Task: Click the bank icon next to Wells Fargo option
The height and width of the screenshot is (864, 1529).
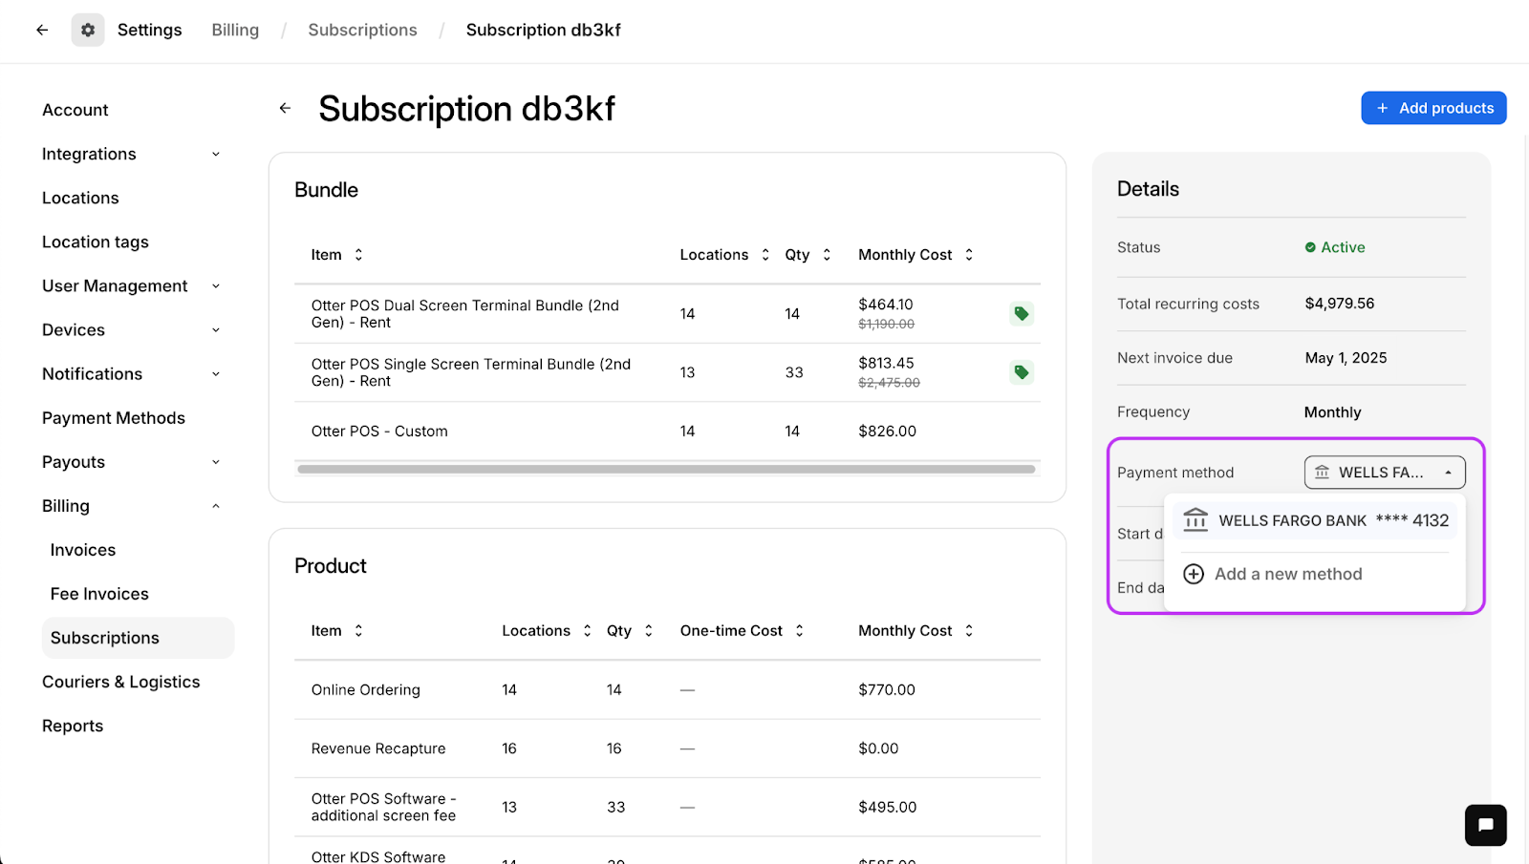Action: (x=1195, y=520)
